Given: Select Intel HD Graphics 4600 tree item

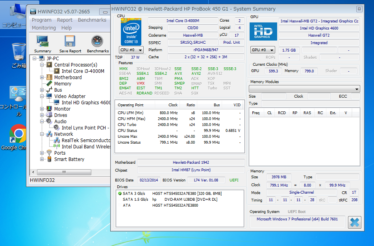Looking at the screenshot, I should [x=86, y=102].
